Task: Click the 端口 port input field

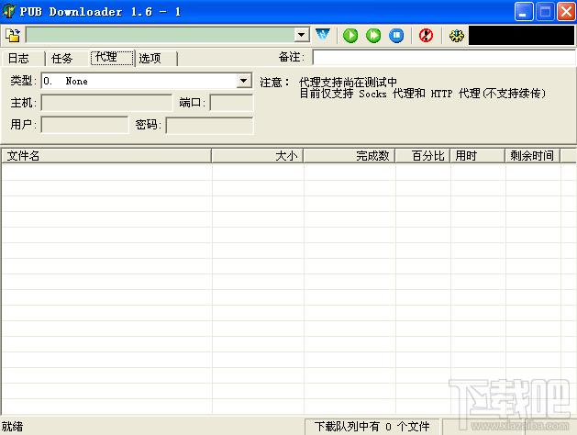Action: 231,103
